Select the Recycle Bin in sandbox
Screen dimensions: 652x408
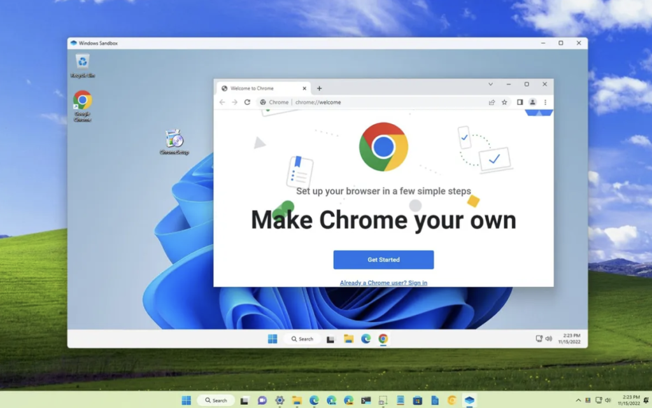click(82, 66)
